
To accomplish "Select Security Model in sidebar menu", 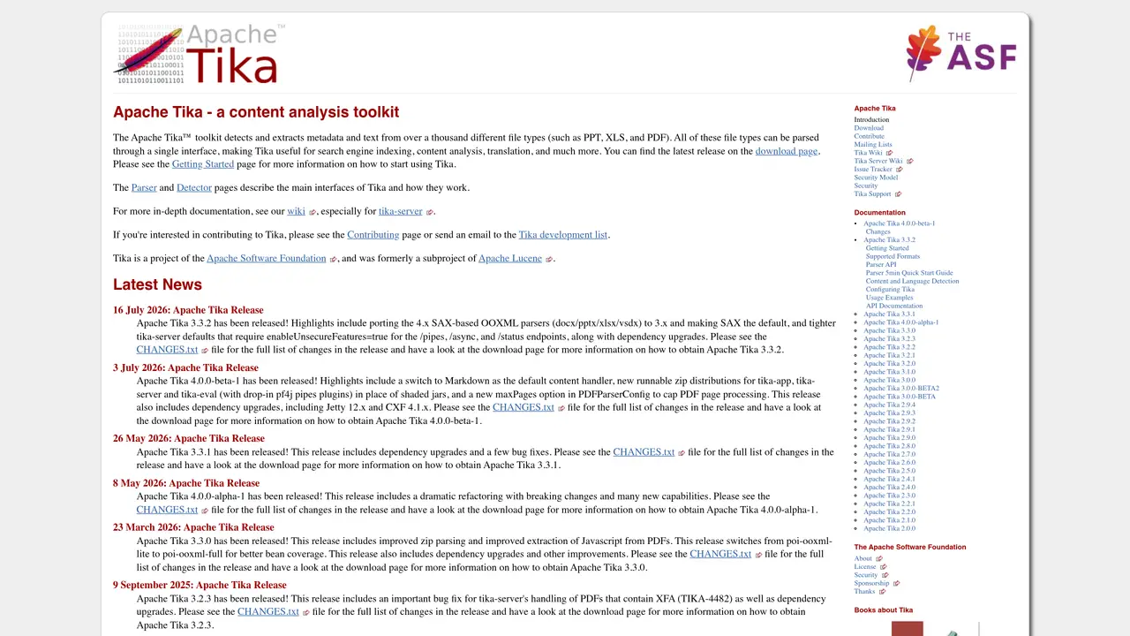I will click(876, 178).
